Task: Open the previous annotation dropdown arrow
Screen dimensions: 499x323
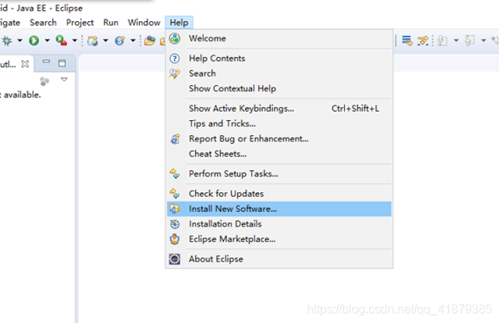Action: 483,40
